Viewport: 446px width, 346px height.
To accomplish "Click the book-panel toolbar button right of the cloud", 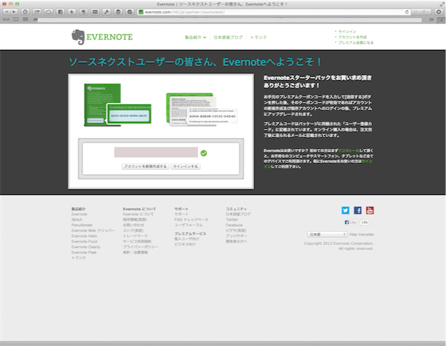I will [61, 12].
